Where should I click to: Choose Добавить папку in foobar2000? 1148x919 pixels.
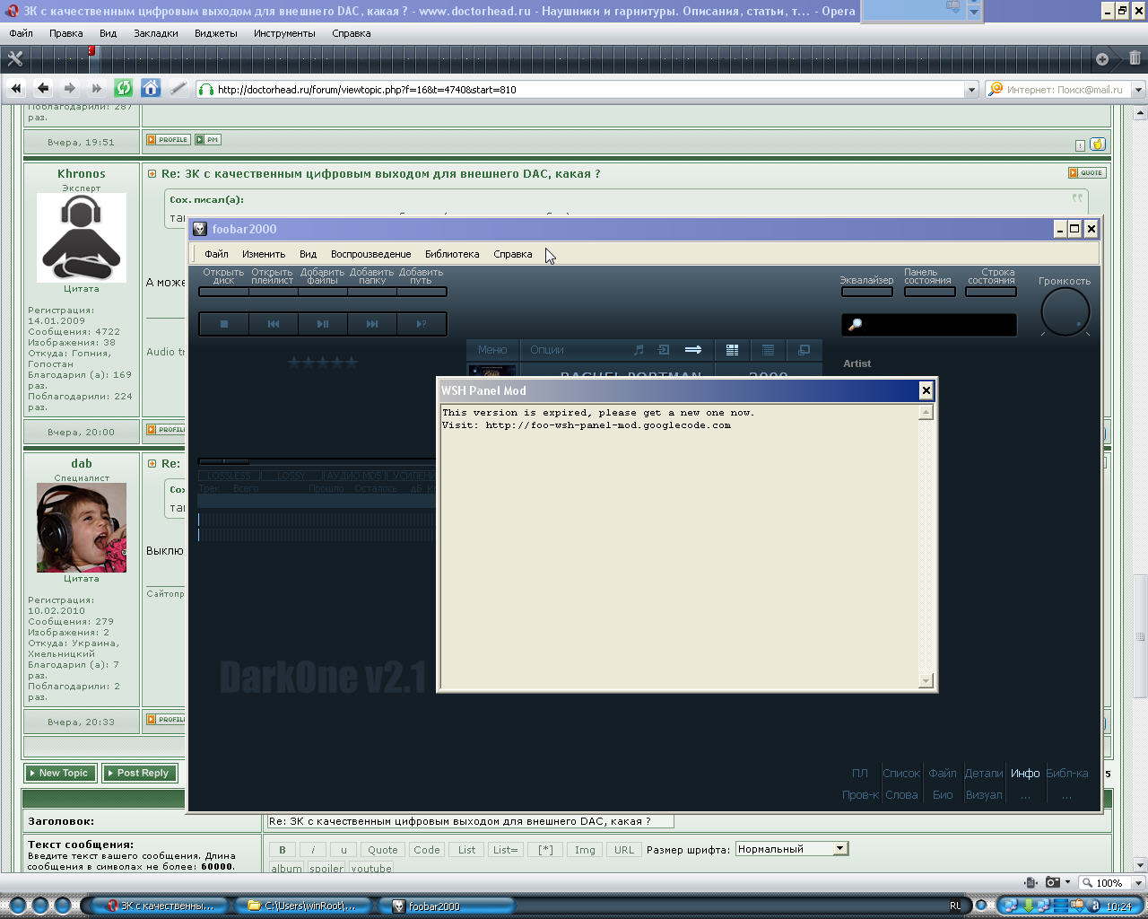click(372, 281)
